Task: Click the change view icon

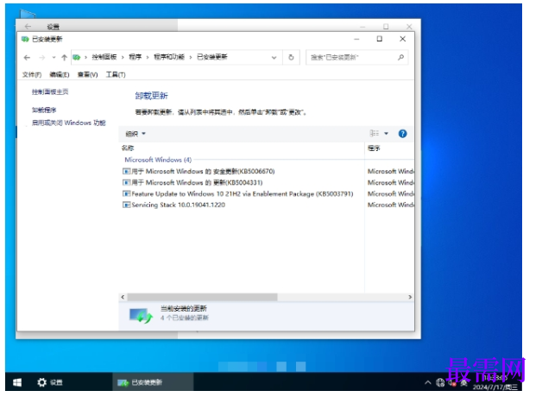Action: (x=374, y=134)
